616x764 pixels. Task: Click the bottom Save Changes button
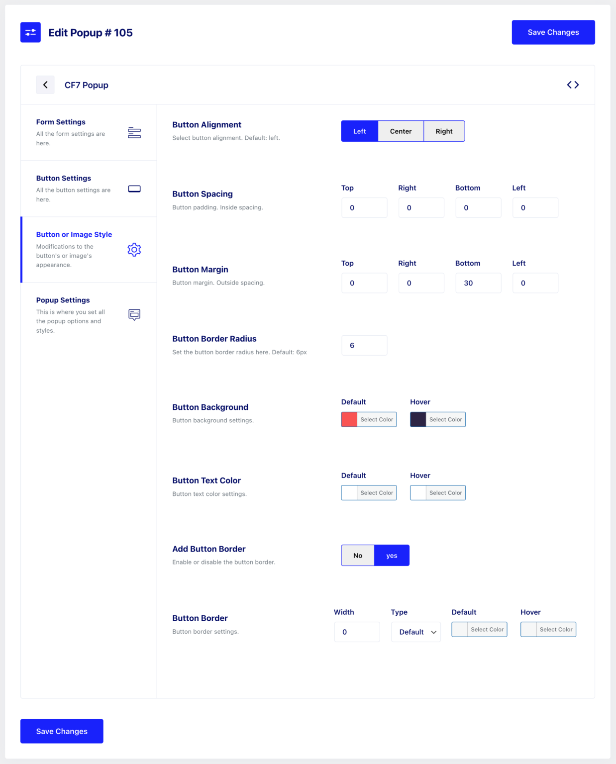click(x=62, y=731)
